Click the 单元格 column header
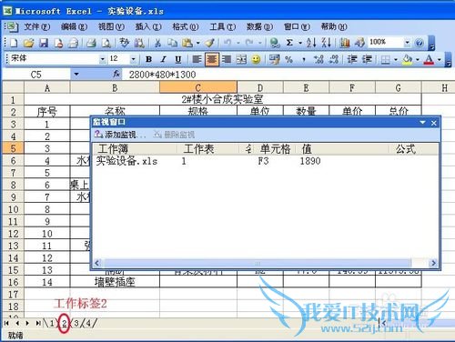This screenshot has width=455, height=342. point(275,149)
